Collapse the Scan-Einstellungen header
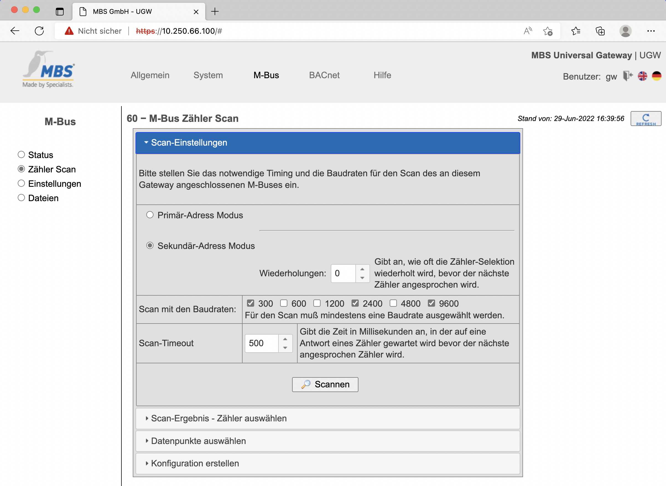666x486 pixels. [189, 143]
